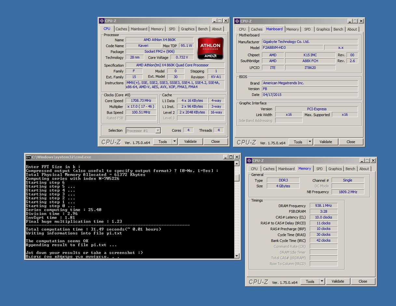Click the Gigabyte Technology manufacturer field
The height and width of the screenshot is (306, 396).
tap(310, 42)
